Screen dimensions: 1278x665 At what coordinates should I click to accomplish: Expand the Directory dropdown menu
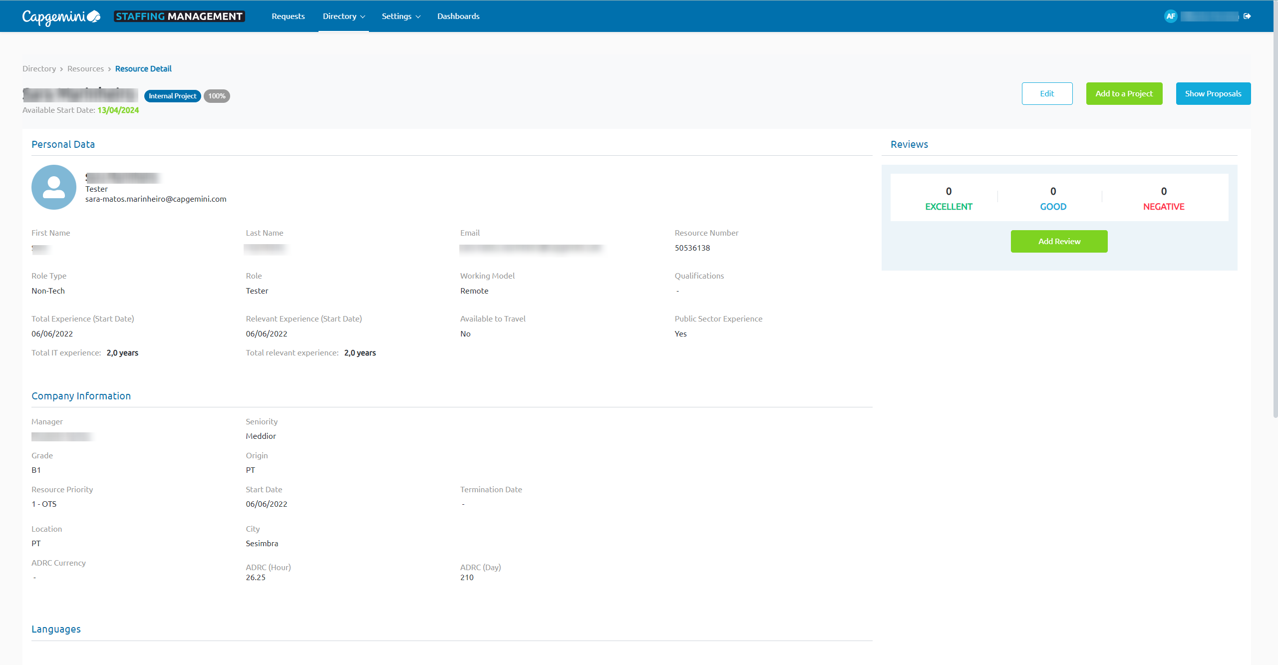pos(343,16)
